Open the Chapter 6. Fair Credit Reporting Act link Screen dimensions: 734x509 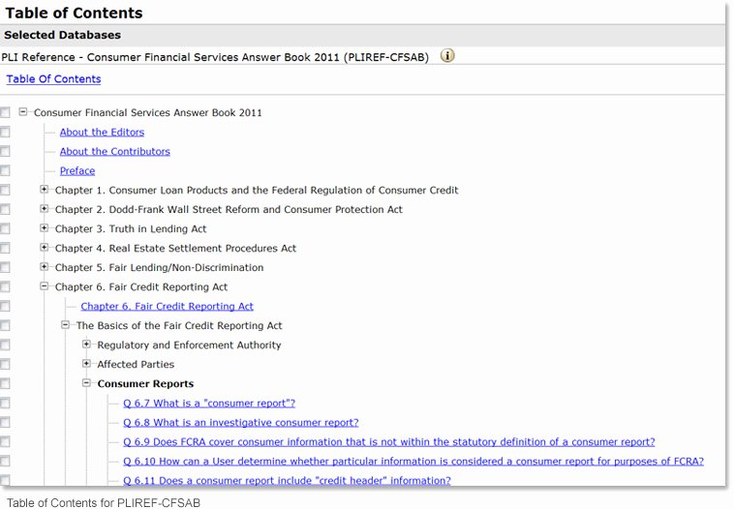click(168, 307)
